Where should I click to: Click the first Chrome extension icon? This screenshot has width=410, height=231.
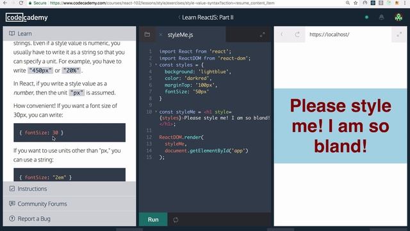click(365, 3)
